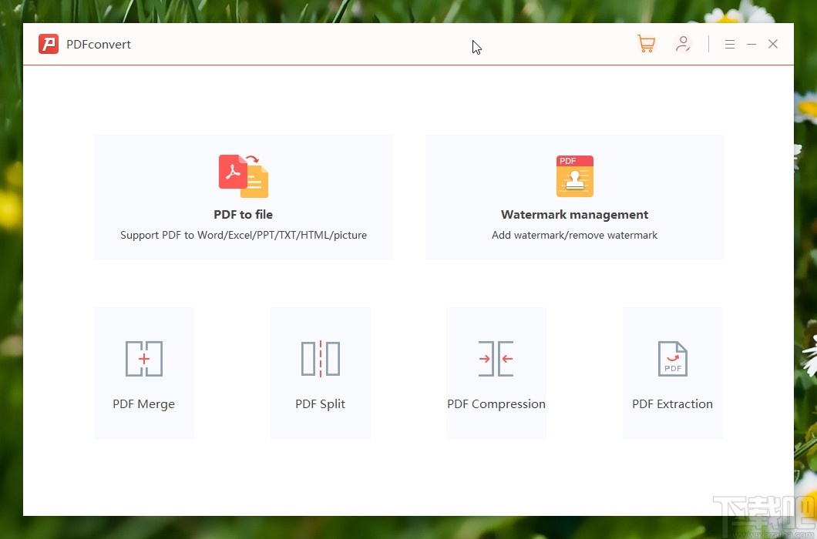
Task: Open 'Watermark management' heading
Action: 575,215
